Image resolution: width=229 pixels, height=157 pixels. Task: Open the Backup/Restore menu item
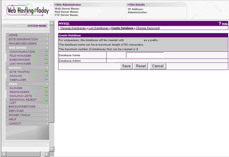pyautogui.click(x=22, y=107)
